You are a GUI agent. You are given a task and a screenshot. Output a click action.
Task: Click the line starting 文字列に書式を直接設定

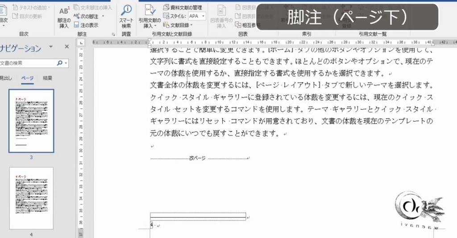(x=292, y=61)
